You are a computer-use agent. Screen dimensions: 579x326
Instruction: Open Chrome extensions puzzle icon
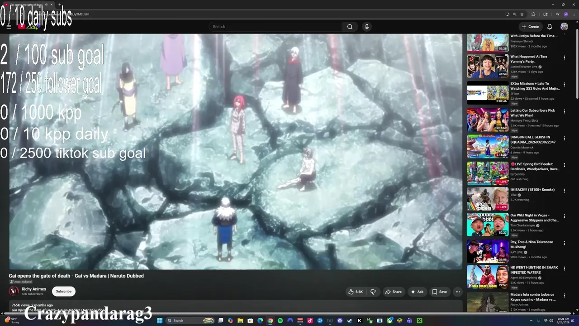click(533, 14)
